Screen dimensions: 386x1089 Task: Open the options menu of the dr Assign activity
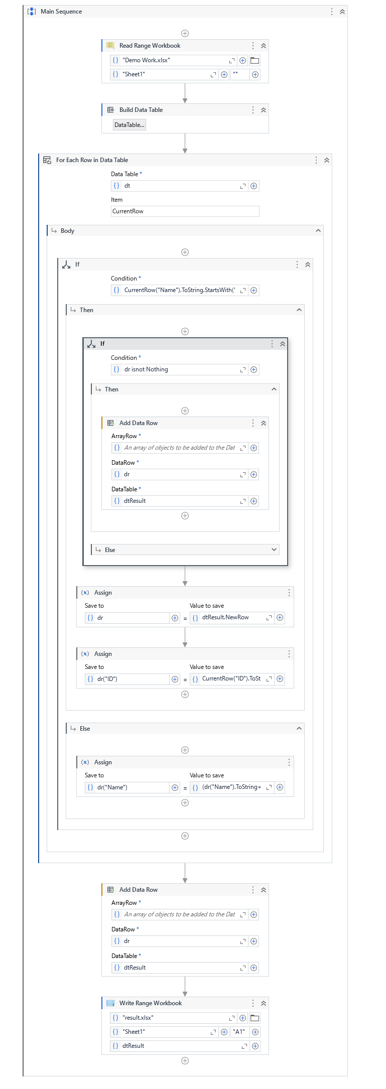(289, 593)
